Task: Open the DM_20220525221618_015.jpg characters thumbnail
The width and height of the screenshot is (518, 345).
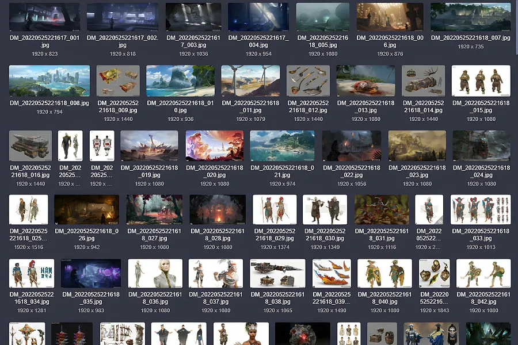Action: (481, 81)
